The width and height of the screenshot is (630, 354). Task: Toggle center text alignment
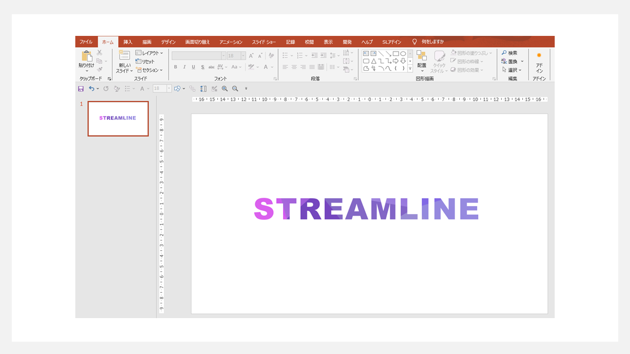[294, 67]
